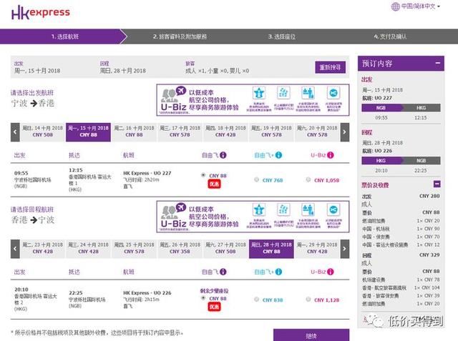This screenshot has height=341, width=458.
Task: Click the 重新搜寻 search again button
Action: (x=331, y=67)
